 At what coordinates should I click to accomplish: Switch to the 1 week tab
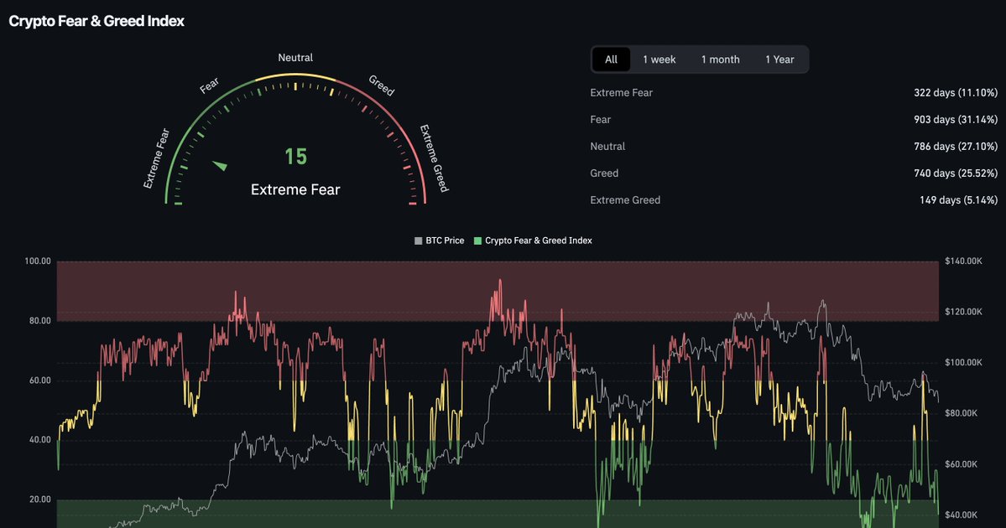pyautogui.click(x=659, y=60)
